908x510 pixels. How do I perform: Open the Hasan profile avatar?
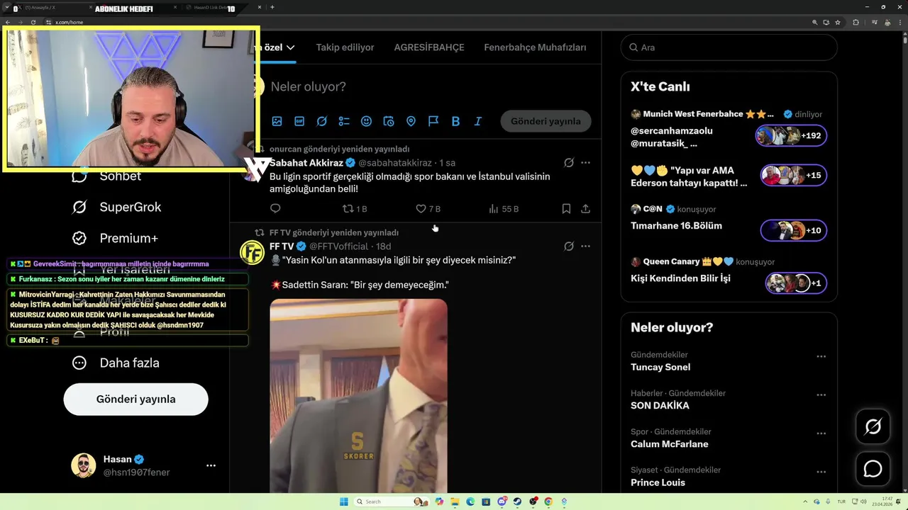pos(83,465)
